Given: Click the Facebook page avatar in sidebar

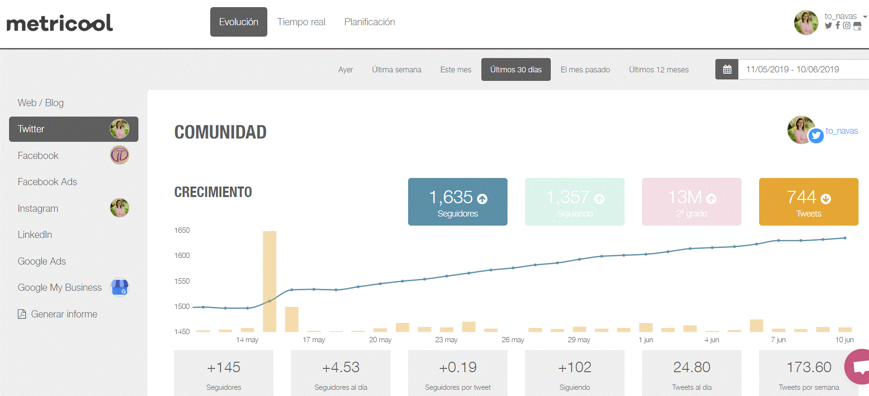Looking at the screenshot, I should 119,155.
